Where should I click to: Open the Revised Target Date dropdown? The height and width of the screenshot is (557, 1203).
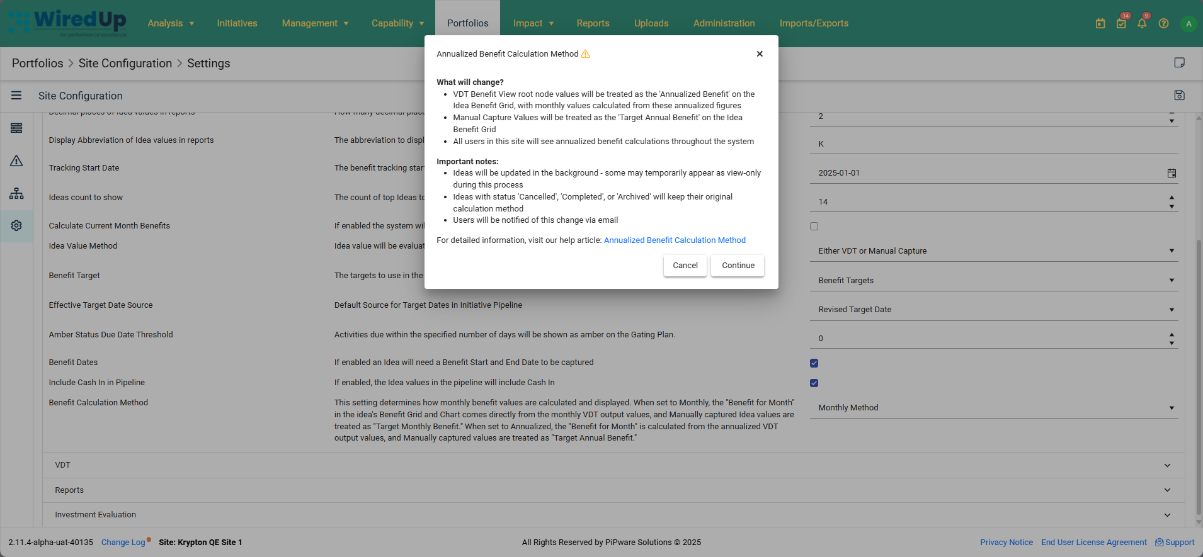click(x=993, y=309)
